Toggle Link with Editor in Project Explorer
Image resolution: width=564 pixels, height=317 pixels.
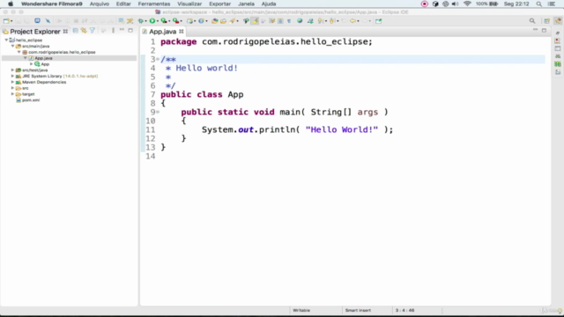tap(84, 31)
